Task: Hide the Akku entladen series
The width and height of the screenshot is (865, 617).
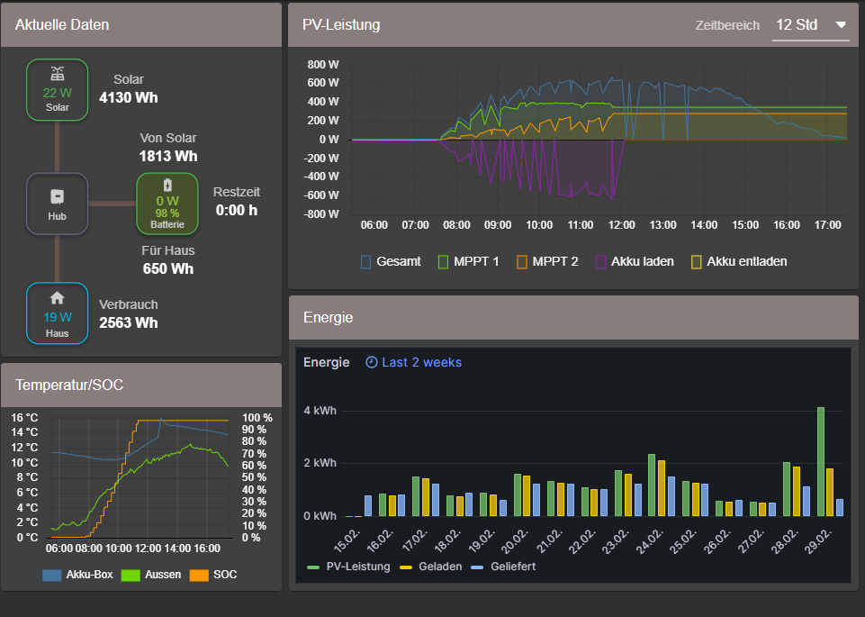Action: pyautogui.click(x=738, y=261)
